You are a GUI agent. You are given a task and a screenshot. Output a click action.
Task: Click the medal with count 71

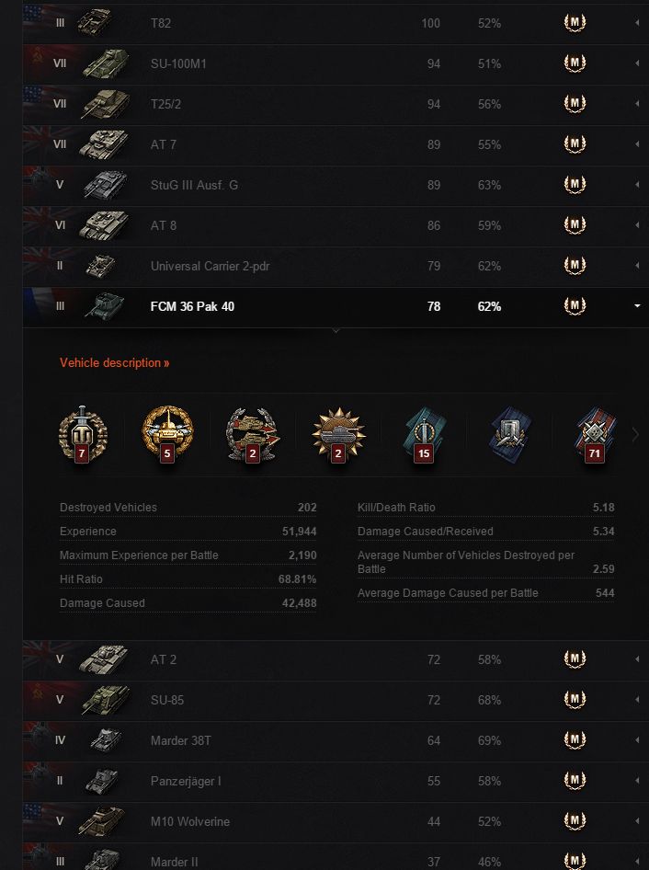595,434
